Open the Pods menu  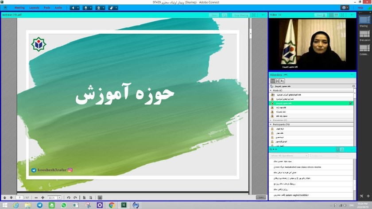47,8
